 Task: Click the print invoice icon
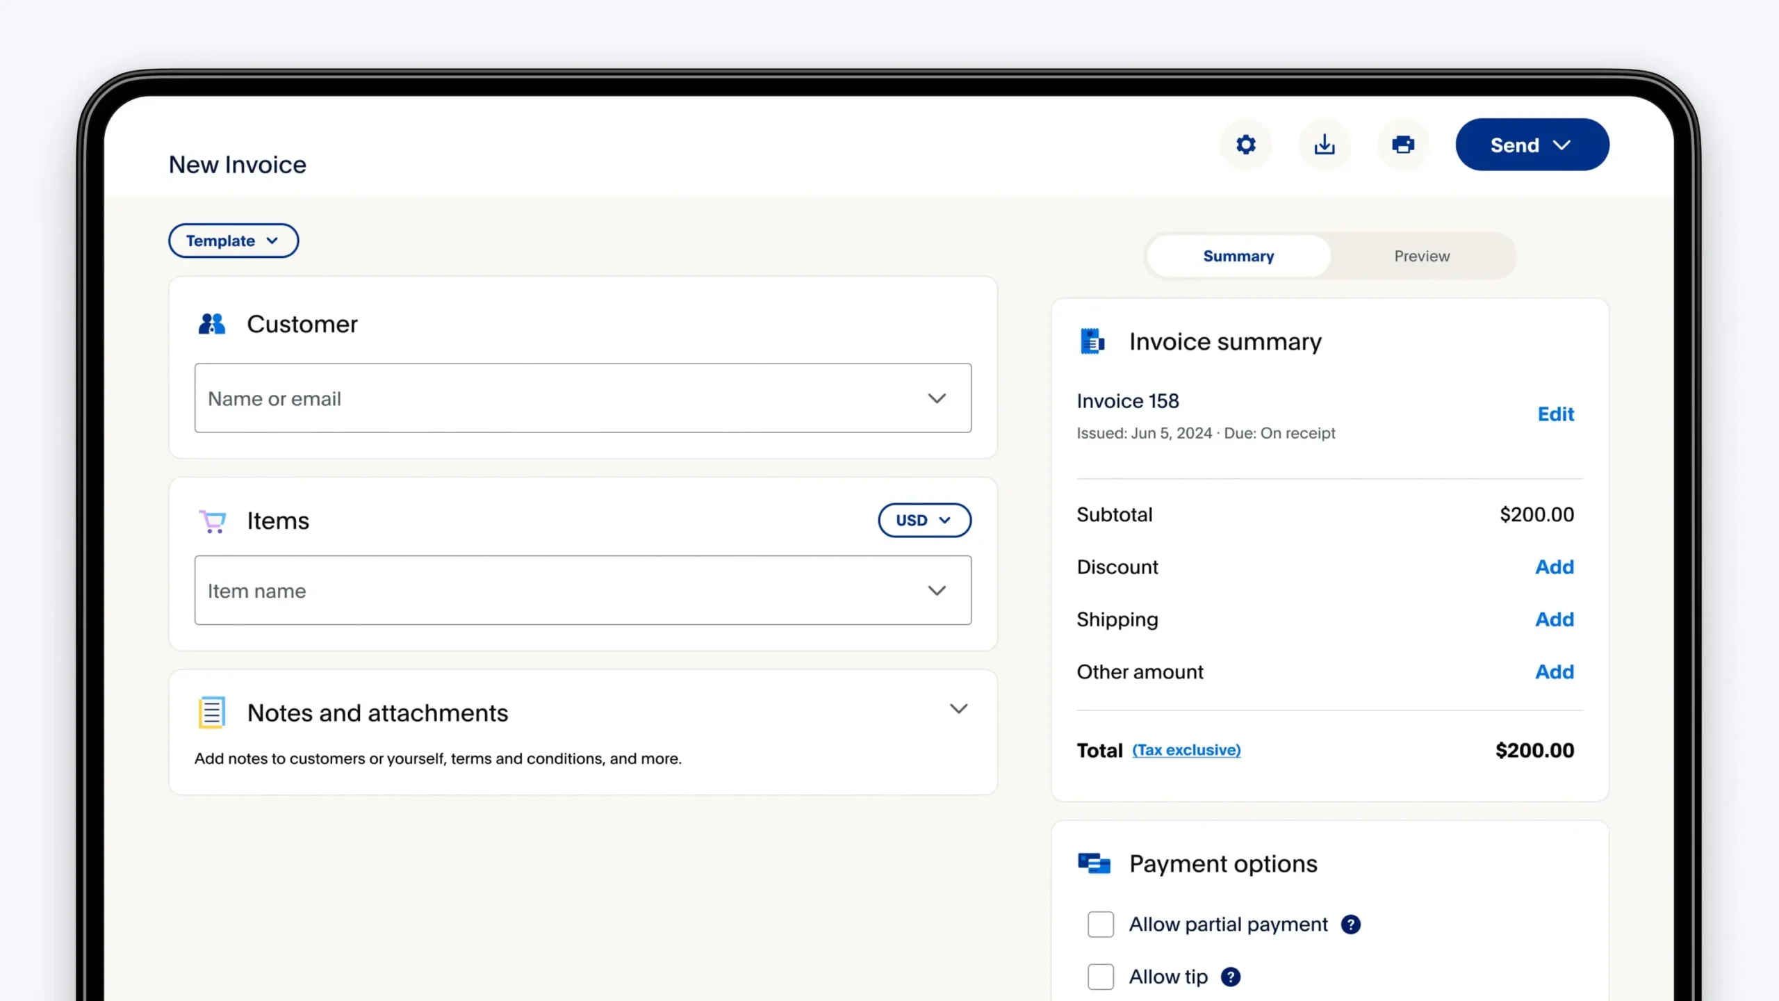1402,145
